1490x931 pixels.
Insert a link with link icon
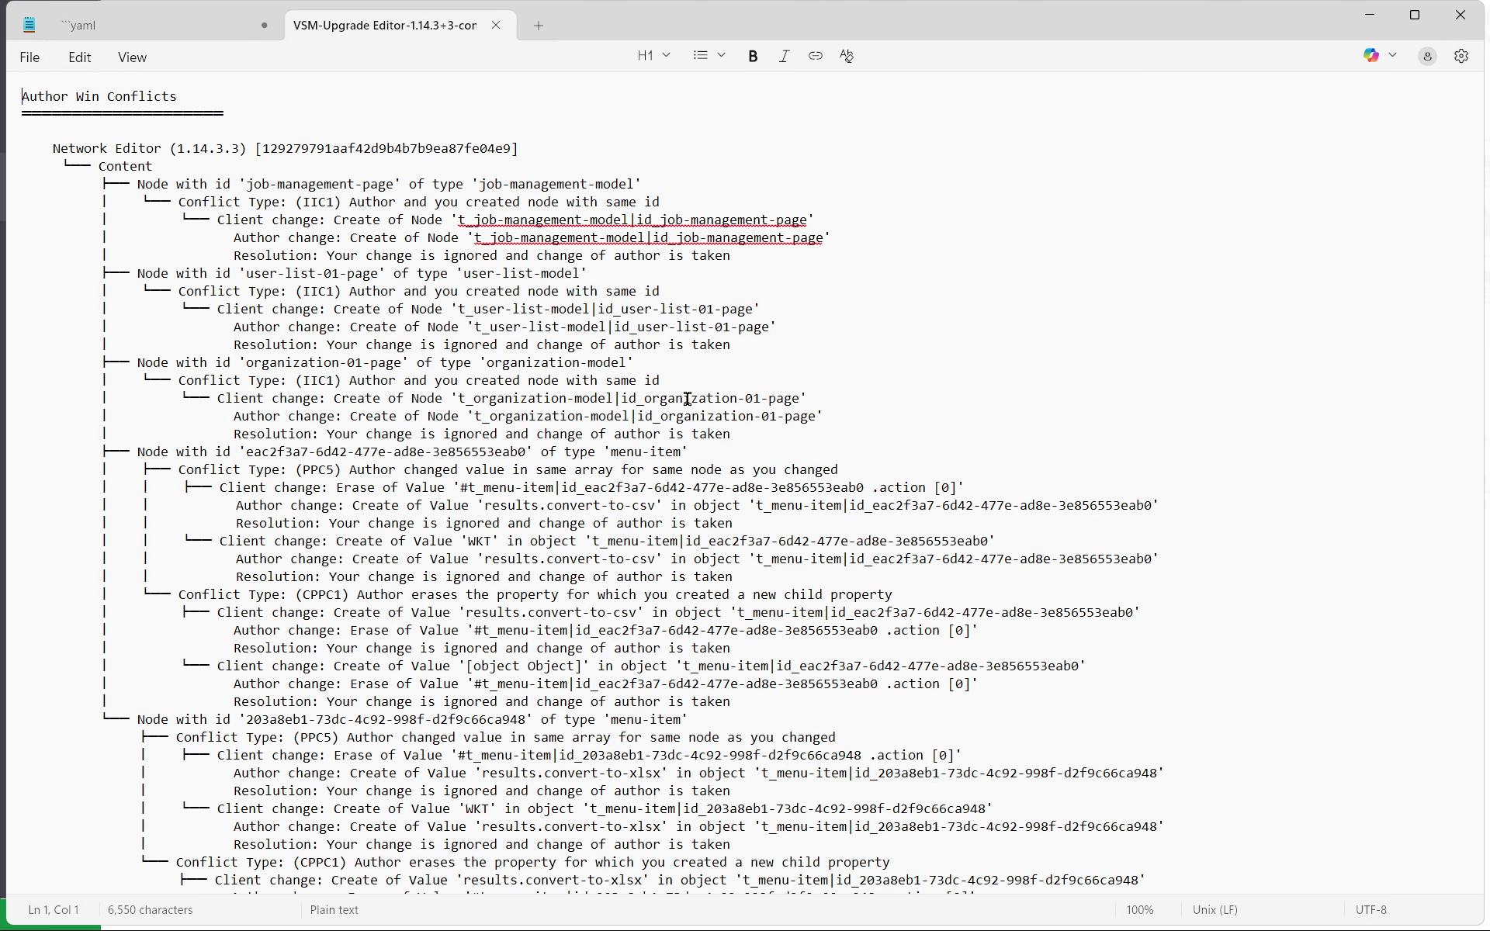coord(815,56)
